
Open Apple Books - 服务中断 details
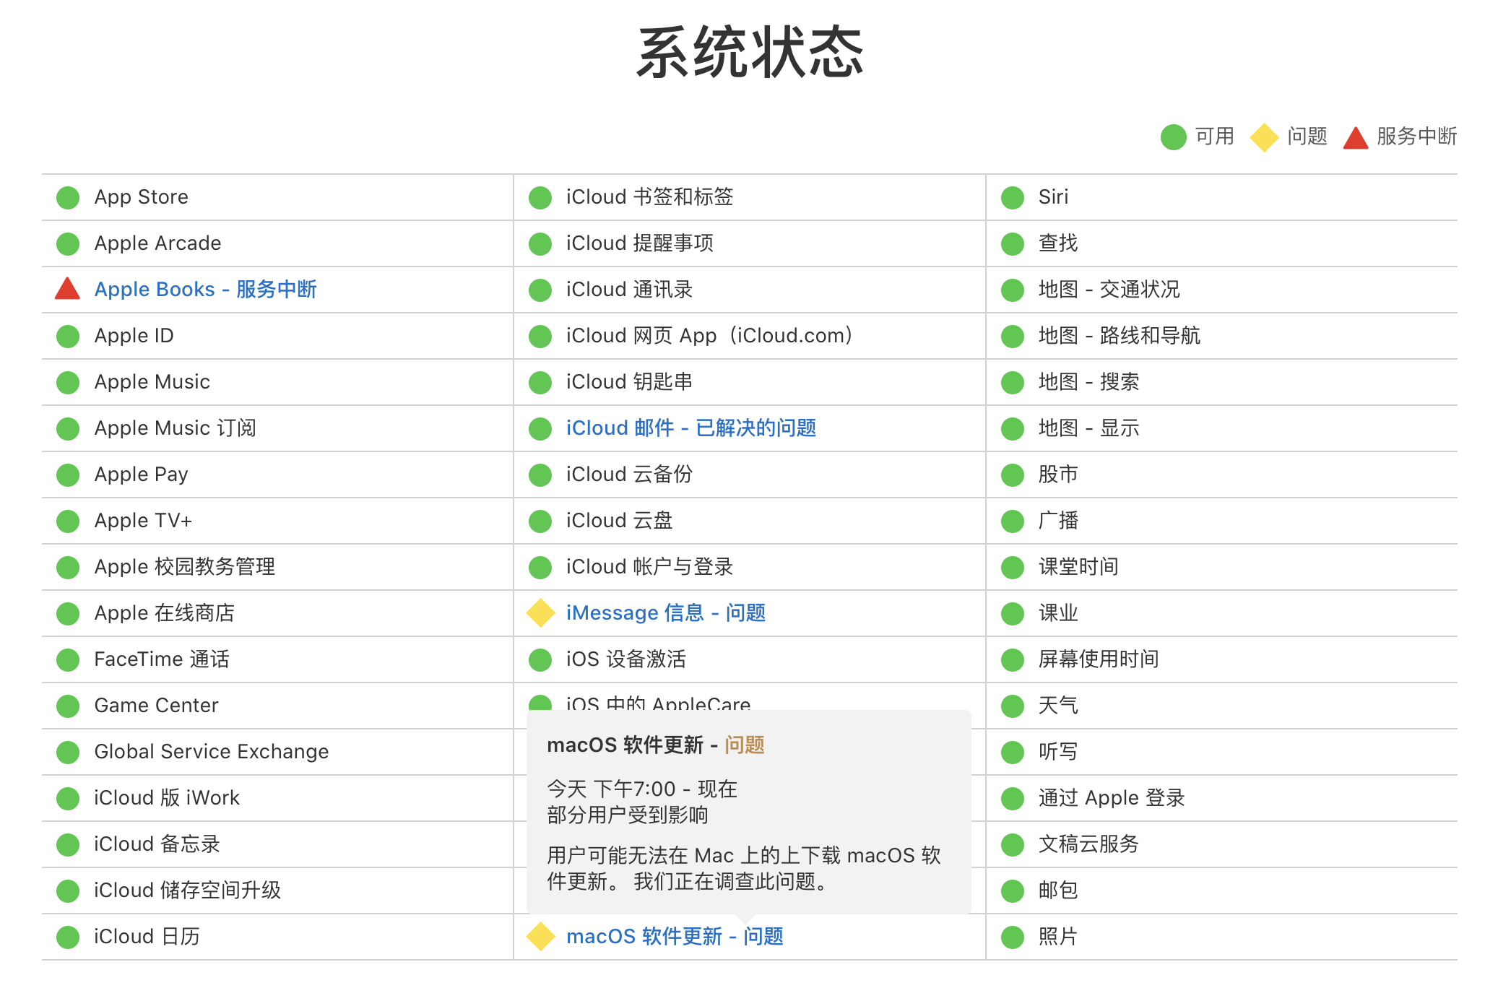click(205, 290)
